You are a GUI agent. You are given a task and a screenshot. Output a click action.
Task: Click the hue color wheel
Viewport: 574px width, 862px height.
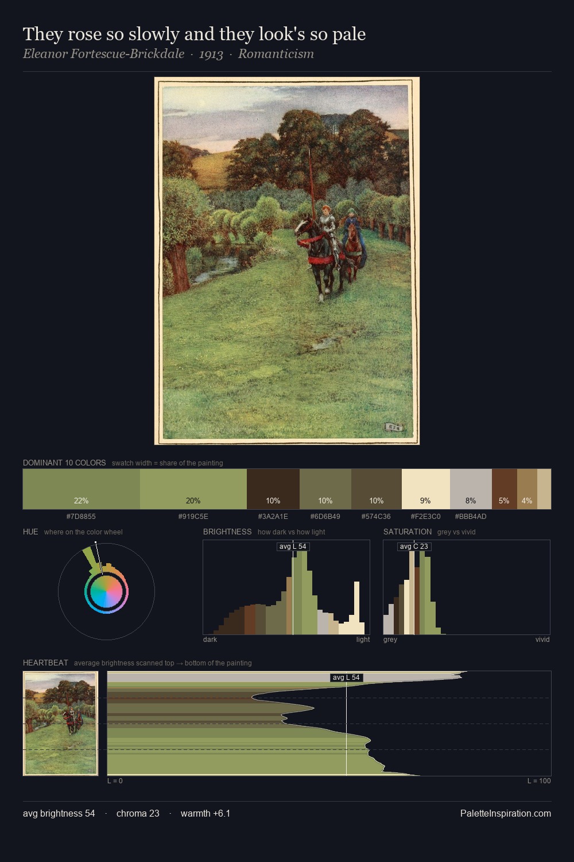pyautogui.click(x=106, y=591)
